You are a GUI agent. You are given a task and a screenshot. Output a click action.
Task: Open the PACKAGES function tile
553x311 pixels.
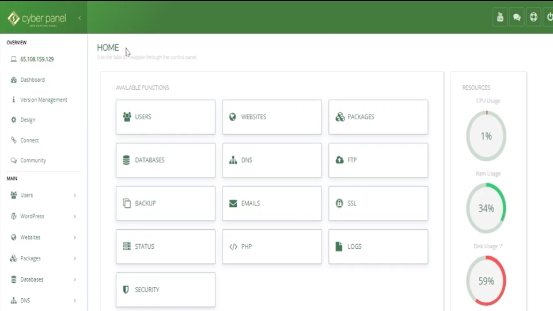tap(378, 117)
